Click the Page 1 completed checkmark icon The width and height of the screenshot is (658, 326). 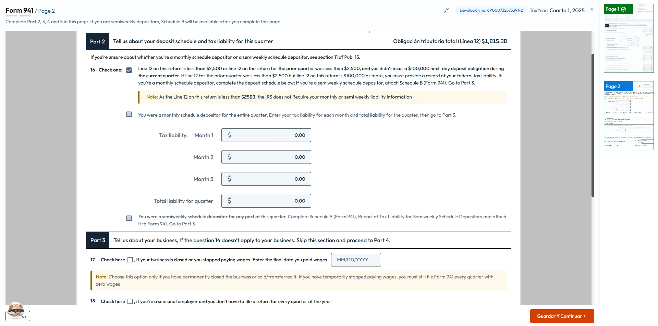coord(623,9)
